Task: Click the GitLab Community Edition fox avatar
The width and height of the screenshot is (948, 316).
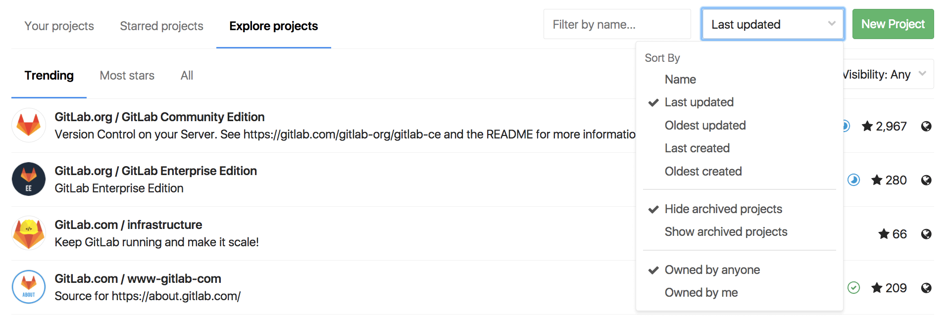Action: 29,126
